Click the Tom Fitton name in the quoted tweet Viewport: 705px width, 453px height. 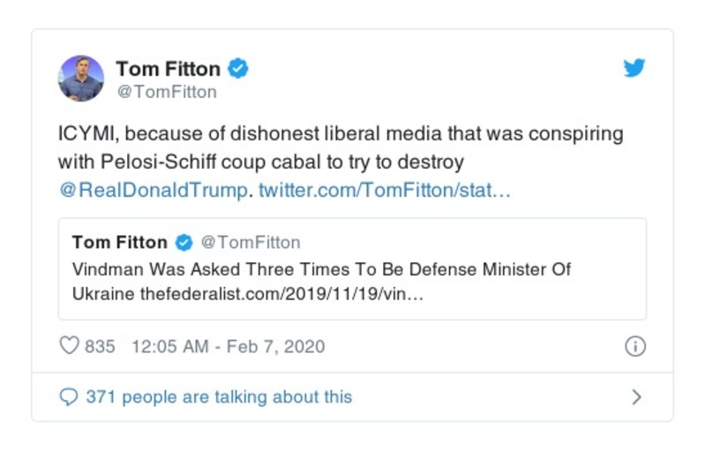119,243
